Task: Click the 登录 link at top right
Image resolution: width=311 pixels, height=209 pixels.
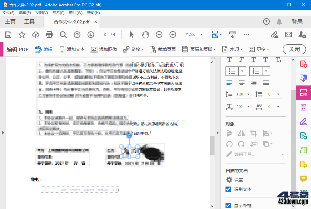Action: pos(297,22)
